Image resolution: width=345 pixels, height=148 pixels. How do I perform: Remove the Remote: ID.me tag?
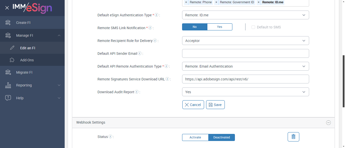point(259,2)
